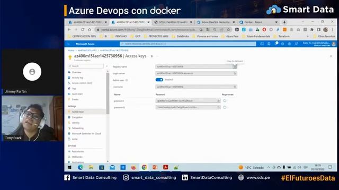Copy the password2 value
Viewport: 339px width, 190px height.
(x=218, y=107)
